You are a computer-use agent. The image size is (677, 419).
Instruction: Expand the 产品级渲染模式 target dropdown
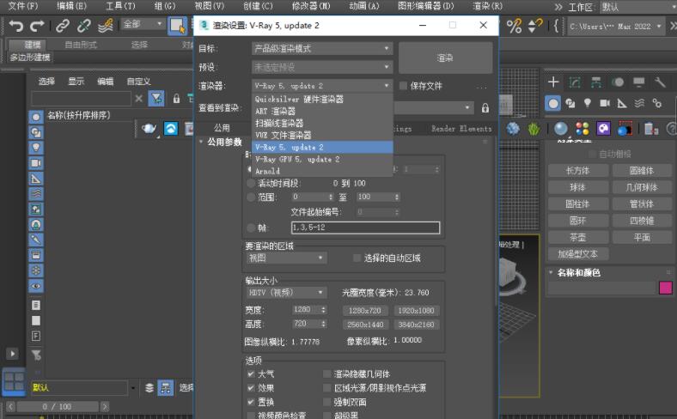click(x=321, y=49)
